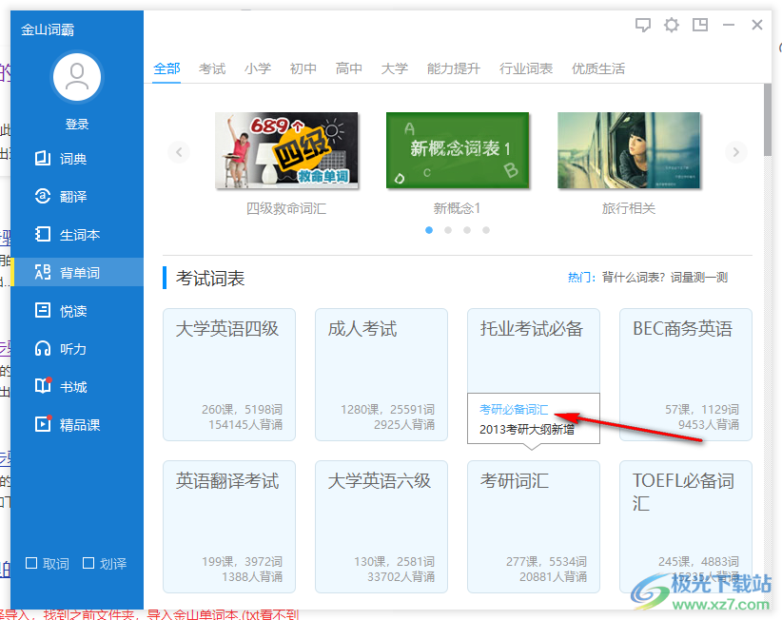Switch to the 能力提升 tab

coord(454,68)
